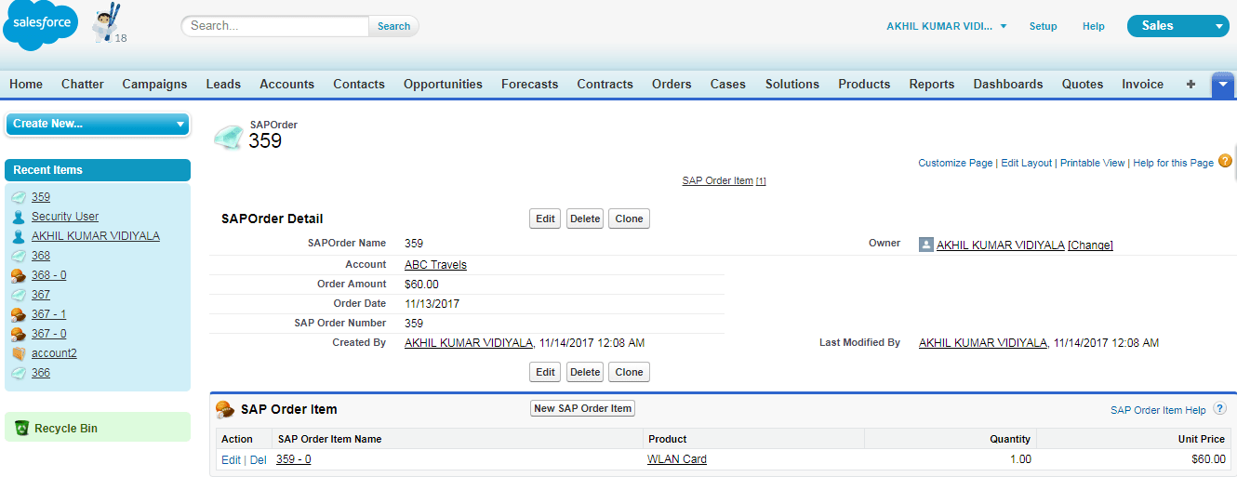This screenshot has width=1237, height=477.
Task: Open the Printable View link
Action: [x=1093, y=163]
